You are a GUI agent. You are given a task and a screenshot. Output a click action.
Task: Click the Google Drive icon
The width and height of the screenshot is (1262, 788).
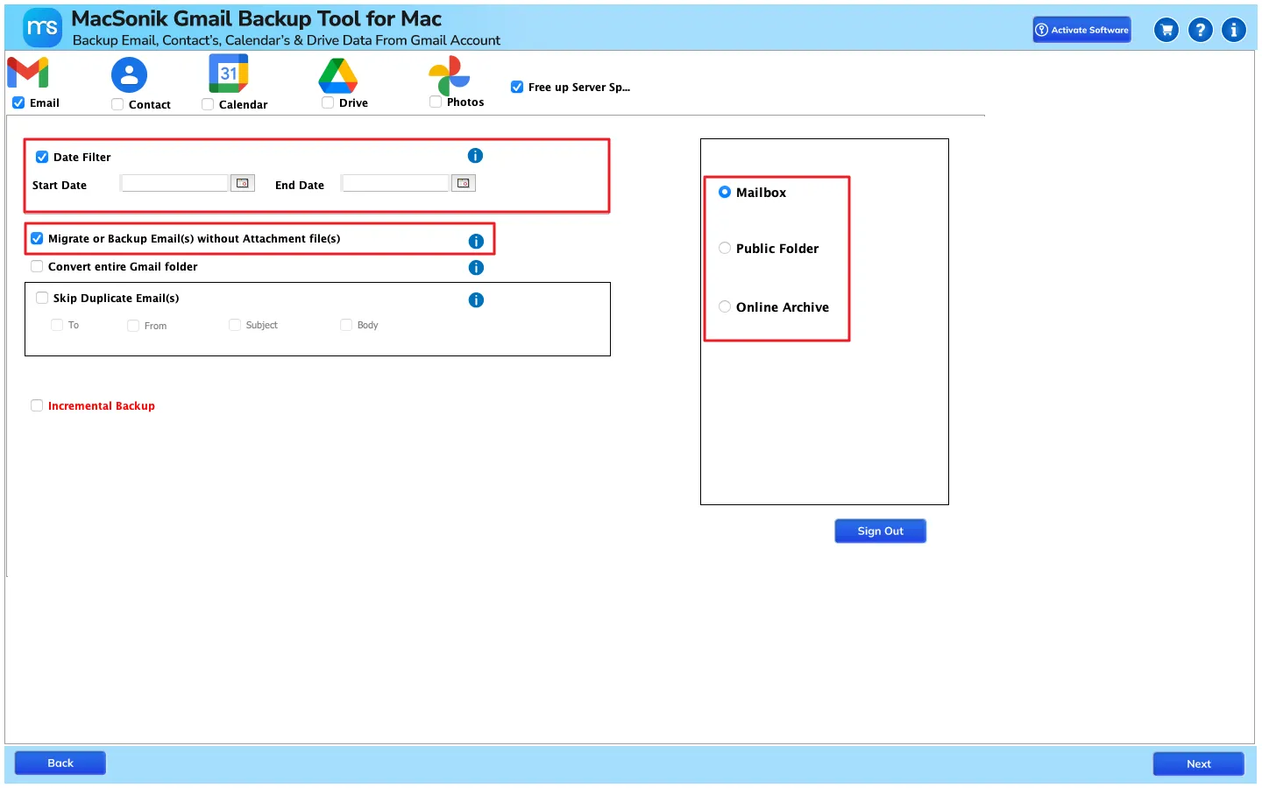[x=338, y=76]
